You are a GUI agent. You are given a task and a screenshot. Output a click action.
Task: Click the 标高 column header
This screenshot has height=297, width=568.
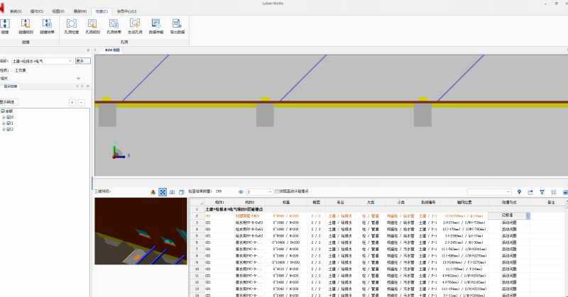coord(286,203)
